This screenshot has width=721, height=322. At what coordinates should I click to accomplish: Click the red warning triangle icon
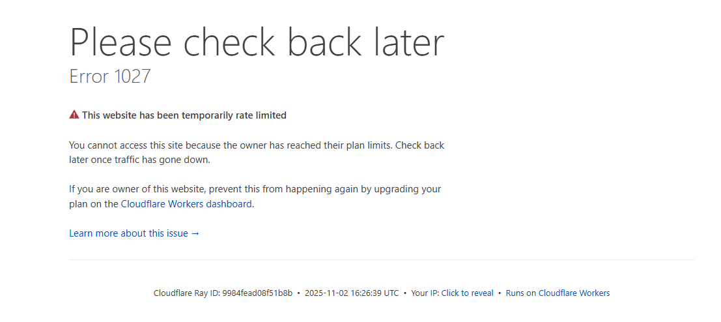pyautogui.click(x=74, y=115)
